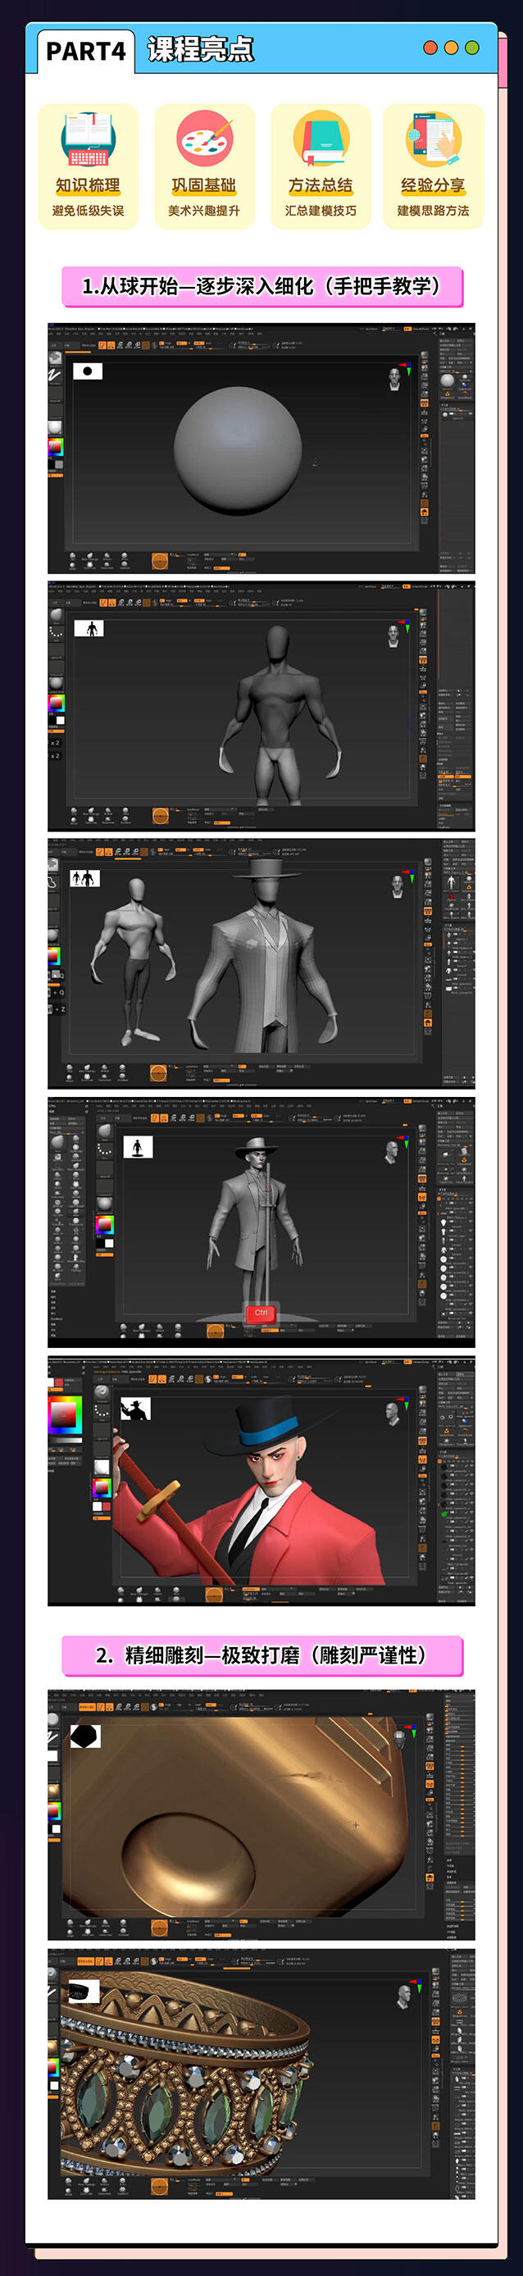Click the 建模思路方法 subtitle
523x2276 pixels.
434,212
